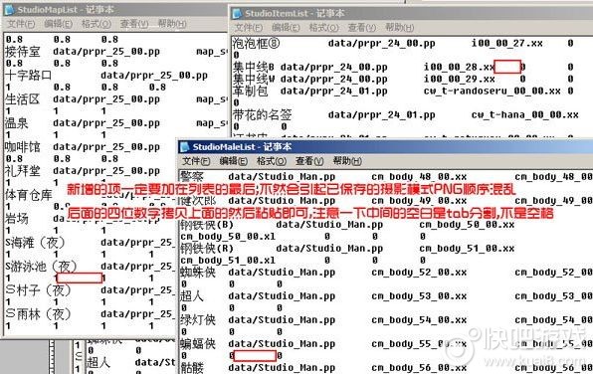The width and height of the screenshot is (593, 374).
Task: Open 文件(F) menu in StudioMaleList window
Action: coord(196,161)
